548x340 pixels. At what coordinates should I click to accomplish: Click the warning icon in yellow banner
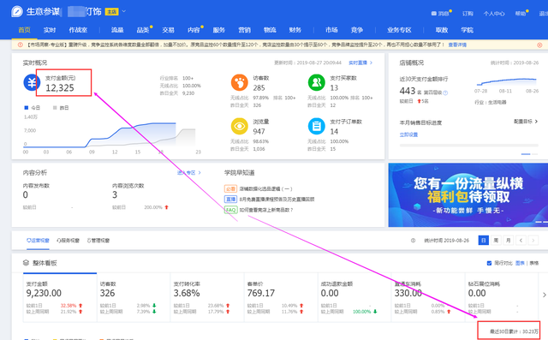click(21, 45)
